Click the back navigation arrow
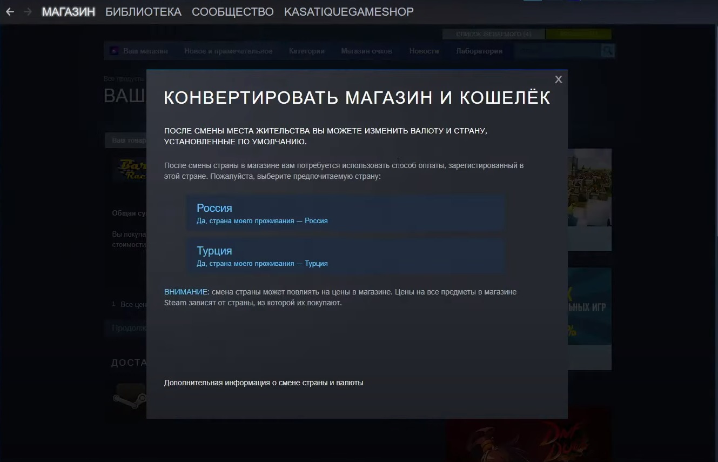Image resolution: width=718 pixels, height=462 pixels. pos(10,12)
